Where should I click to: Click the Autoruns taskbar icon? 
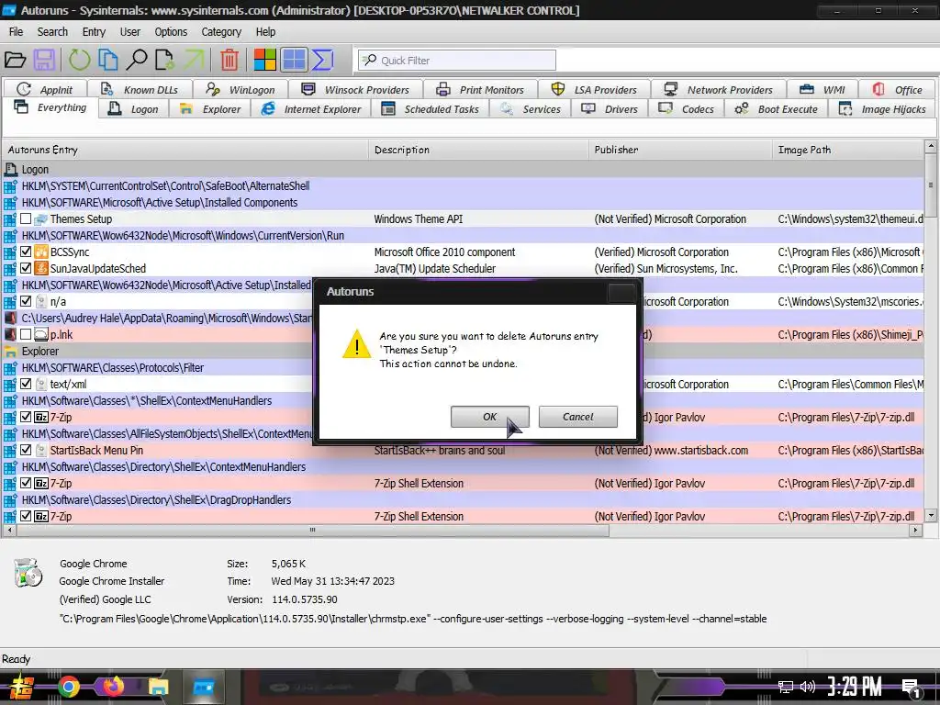tap(203, 687)
